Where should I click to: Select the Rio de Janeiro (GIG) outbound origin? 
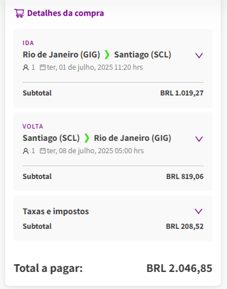(61, 55)
